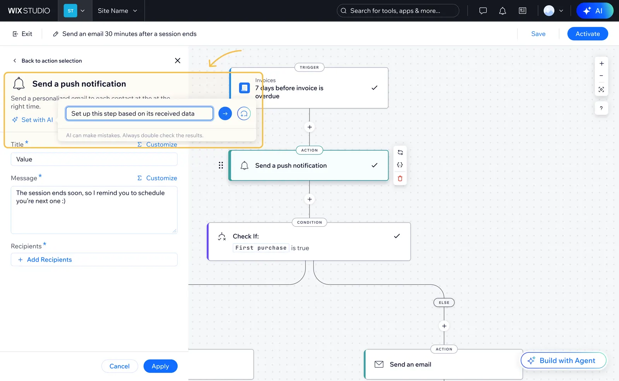
Task: Fit the flow to screen
Action: (602, 90)
